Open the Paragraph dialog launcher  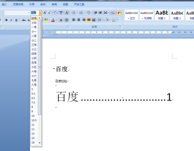click(120, 26)
